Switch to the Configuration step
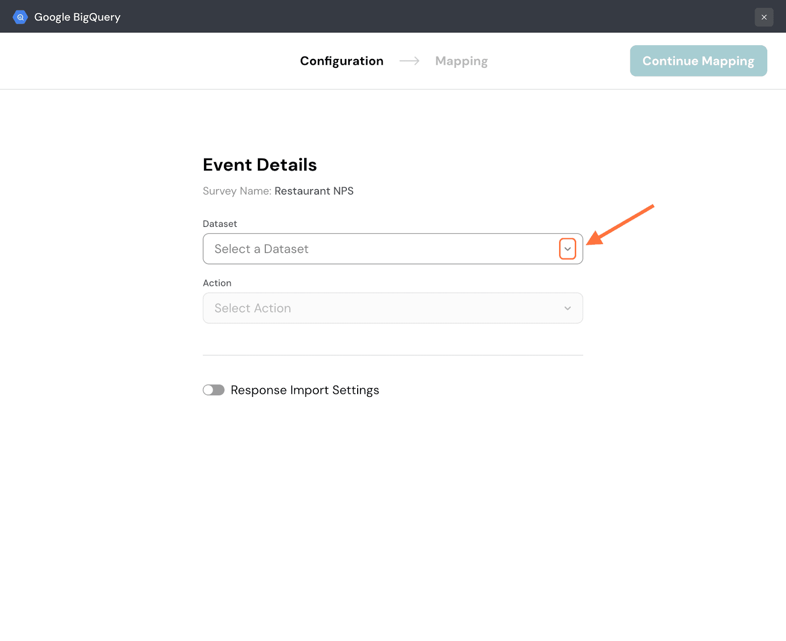Image resolution: width=786 pixels, height=641 pixels. tap(341, 61)
